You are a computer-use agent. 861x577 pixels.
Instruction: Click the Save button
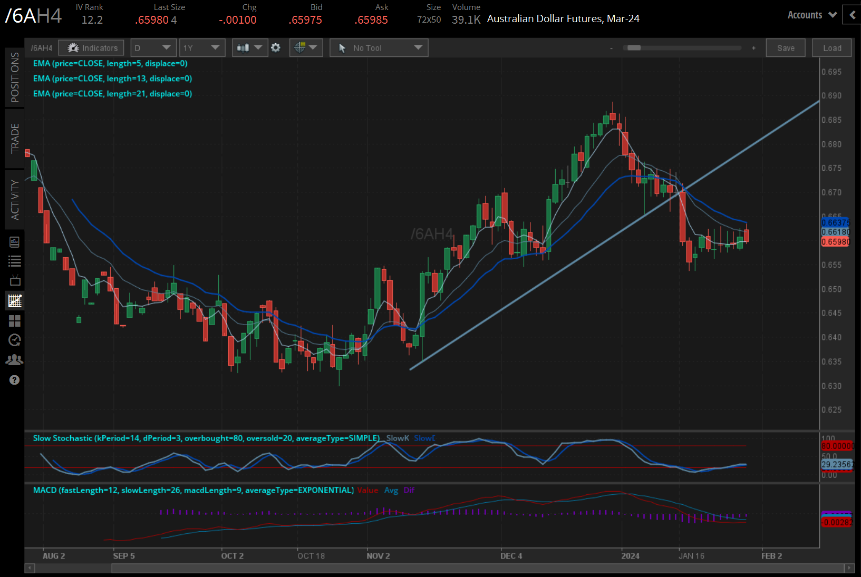[785, 47]
